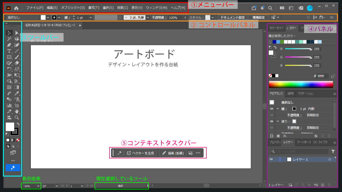Toggle visibility of 線 appearance row

coord(272,109)
